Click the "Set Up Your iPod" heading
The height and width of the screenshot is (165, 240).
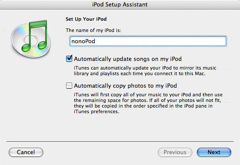tap(86, 19)
